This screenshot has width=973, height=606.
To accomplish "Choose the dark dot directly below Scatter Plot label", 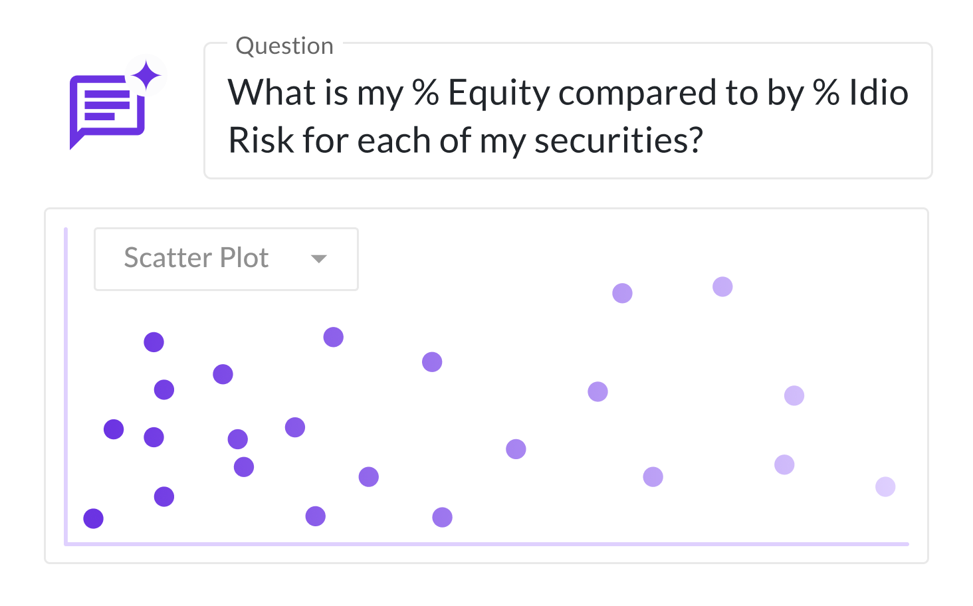I will click(154, 342).
